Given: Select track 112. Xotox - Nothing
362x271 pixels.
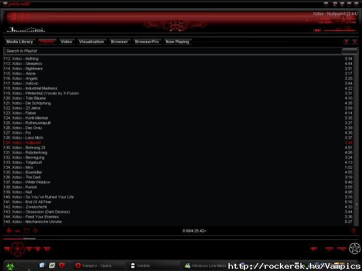Looking at the screenshot, I should pos(178,59).
